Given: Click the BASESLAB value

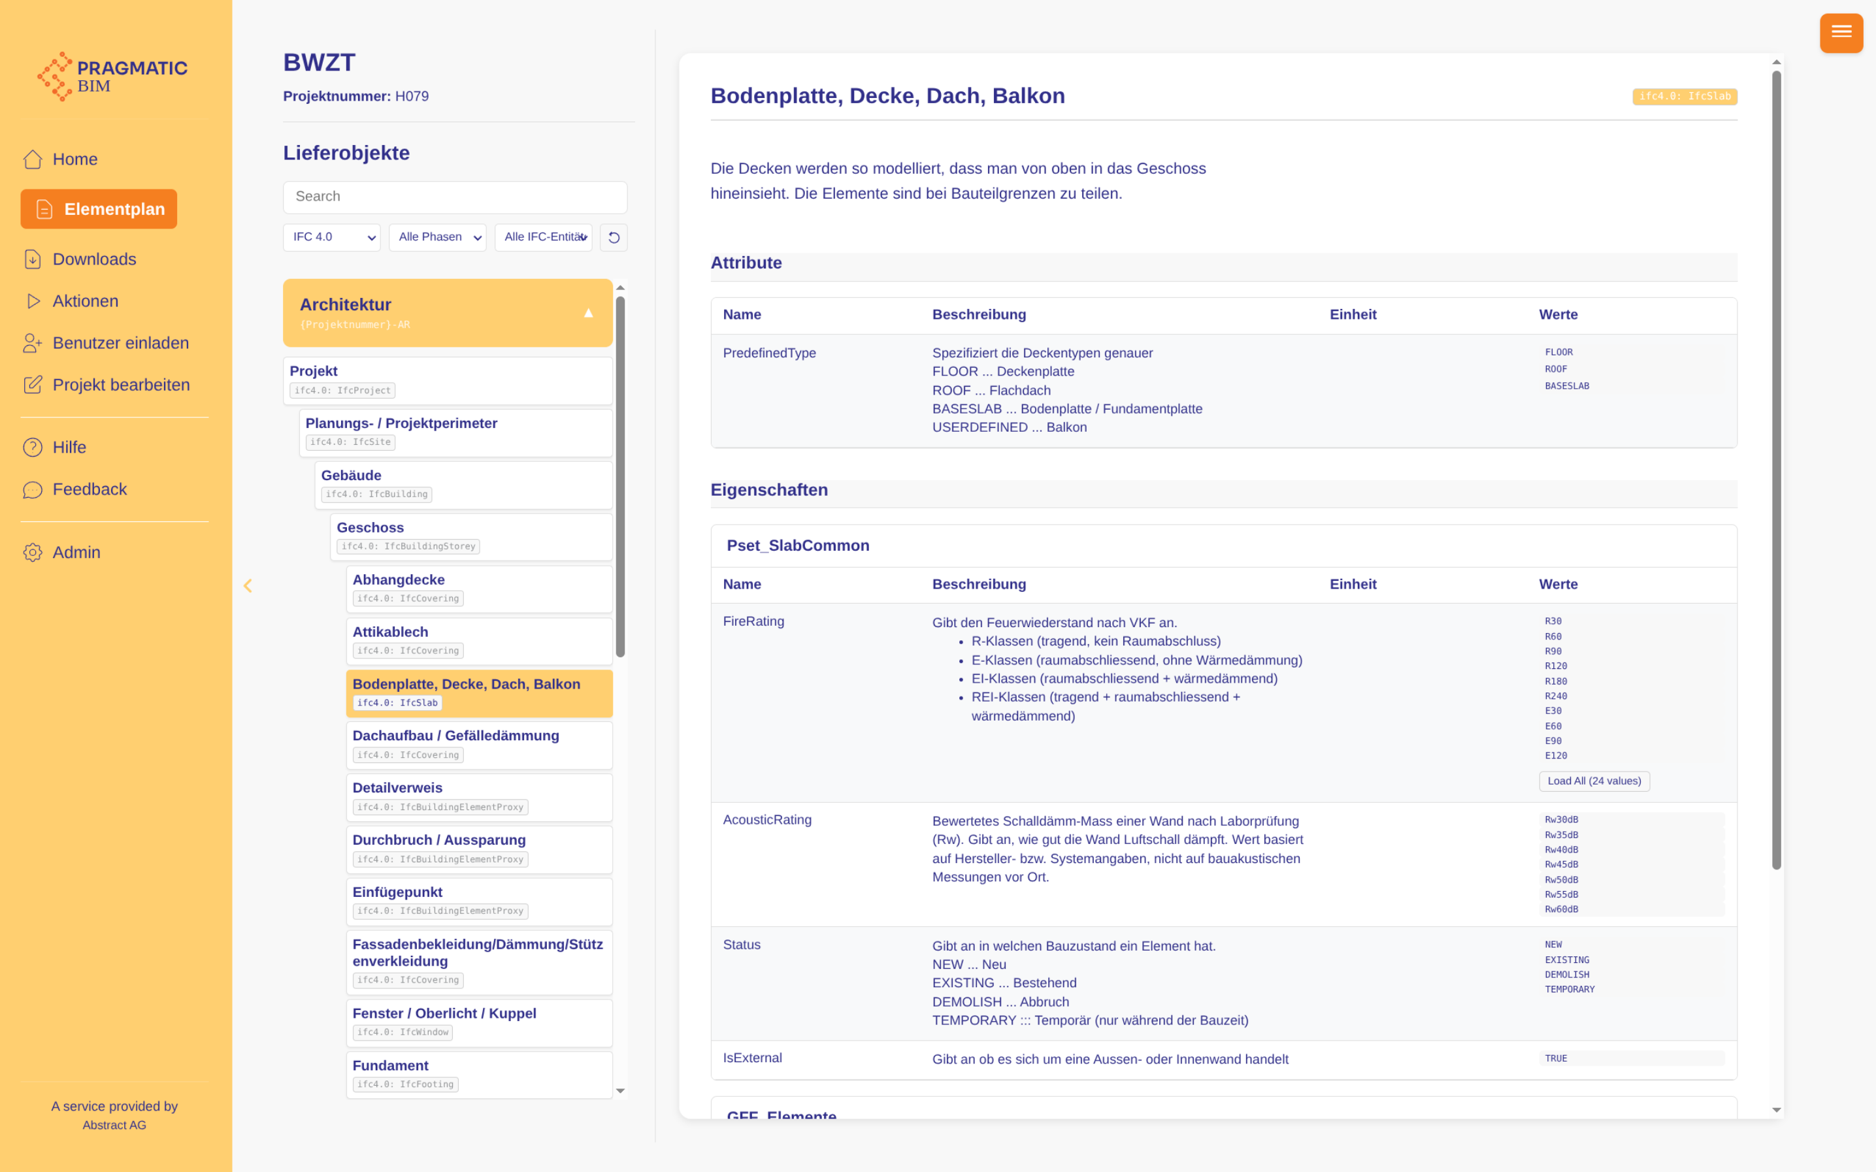Looking at the screenshot, I should [1567, 385].
